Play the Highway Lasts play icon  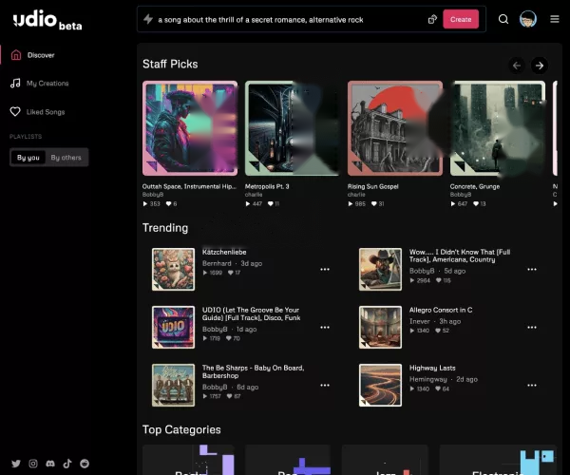coord(412,389)
